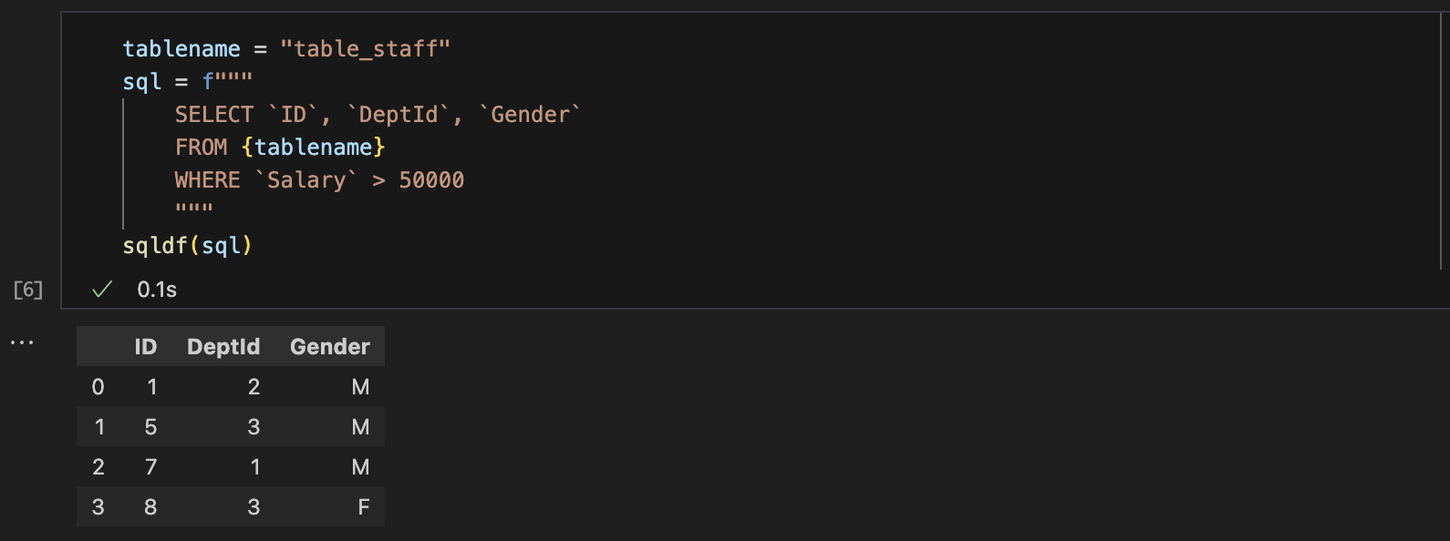Open the cell output actions ellipsis menu
This screenshot has height=541, width=1450.
click(x=22, y=342)
